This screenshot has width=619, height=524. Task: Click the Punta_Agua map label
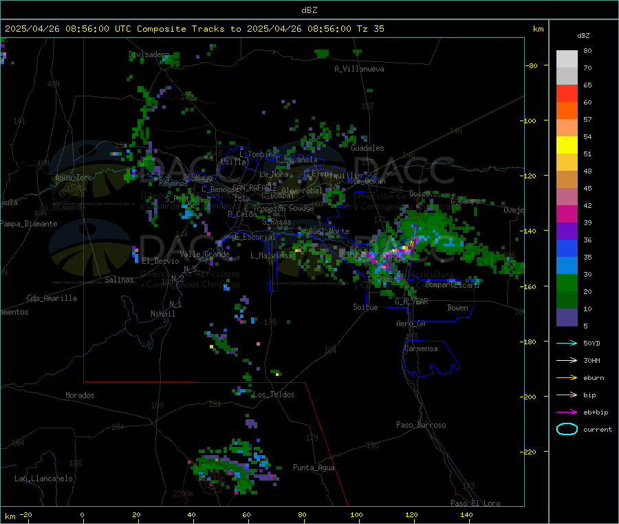[x=314, y=468]
